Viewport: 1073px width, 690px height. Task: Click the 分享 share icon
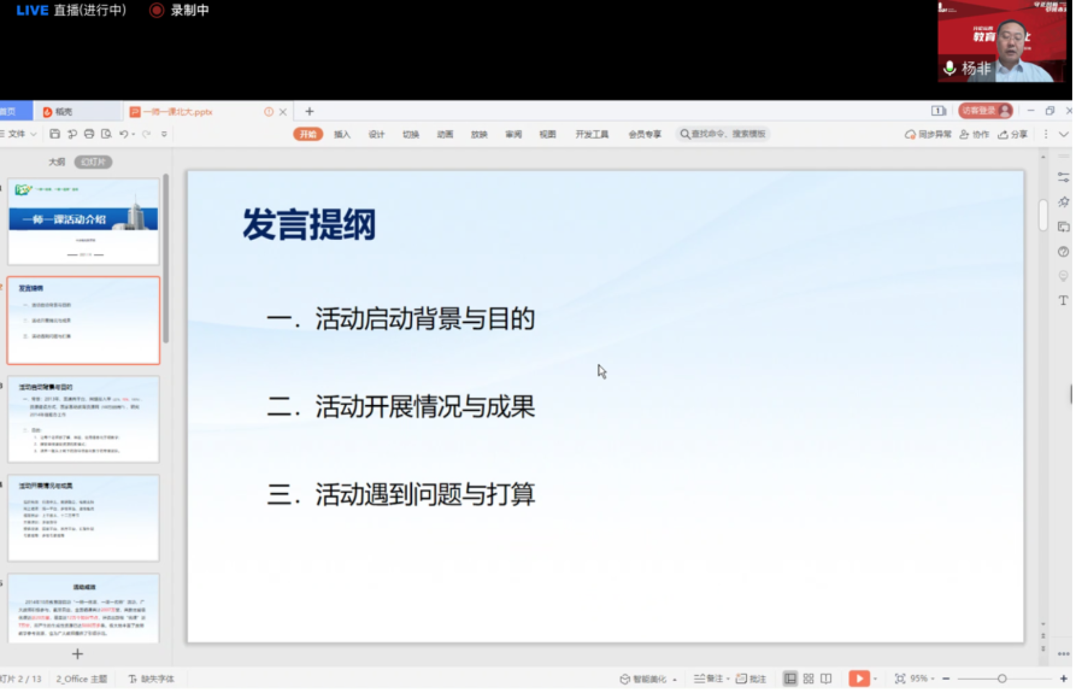(1012, 134)
